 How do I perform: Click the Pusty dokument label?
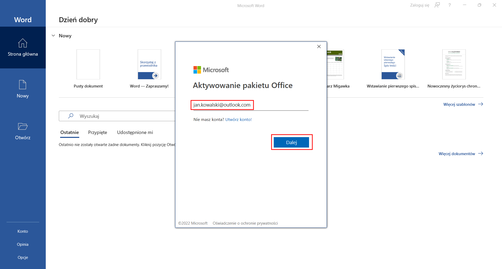[88, 86]
